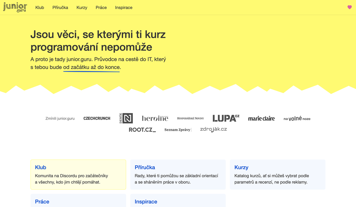Select Příručka in the navigation bar

pos(60,8)
